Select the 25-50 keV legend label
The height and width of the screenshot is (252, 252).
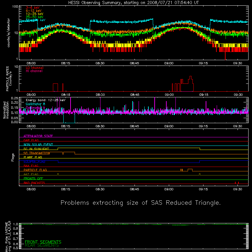click(34, 17)
